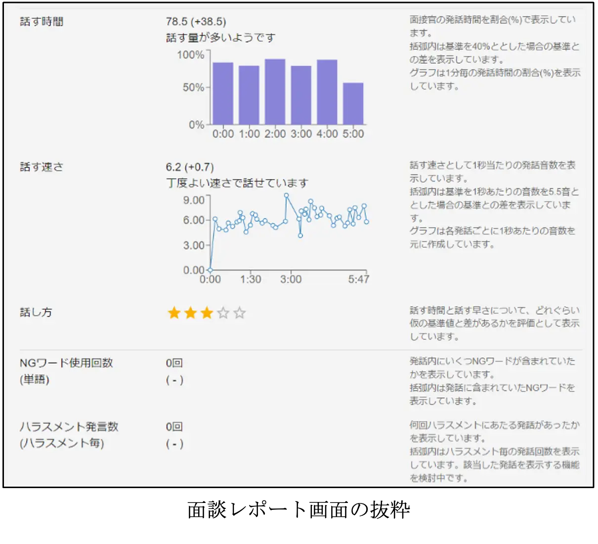
Task: Click the fifth empty star
Action: click(x=239, y=313)
